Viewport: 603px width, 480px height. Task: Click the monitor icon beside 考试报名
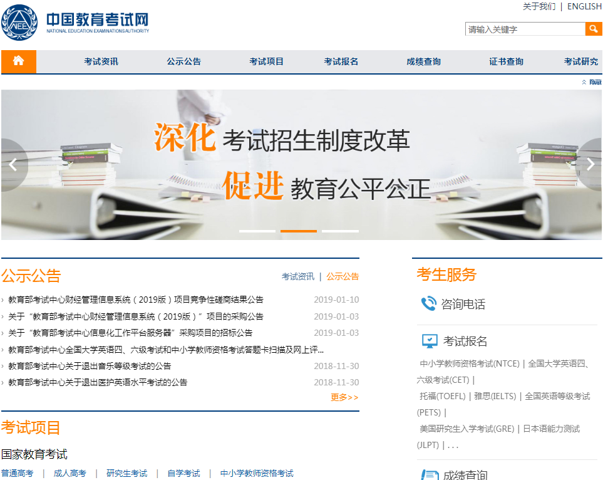(x=430, y=342)
